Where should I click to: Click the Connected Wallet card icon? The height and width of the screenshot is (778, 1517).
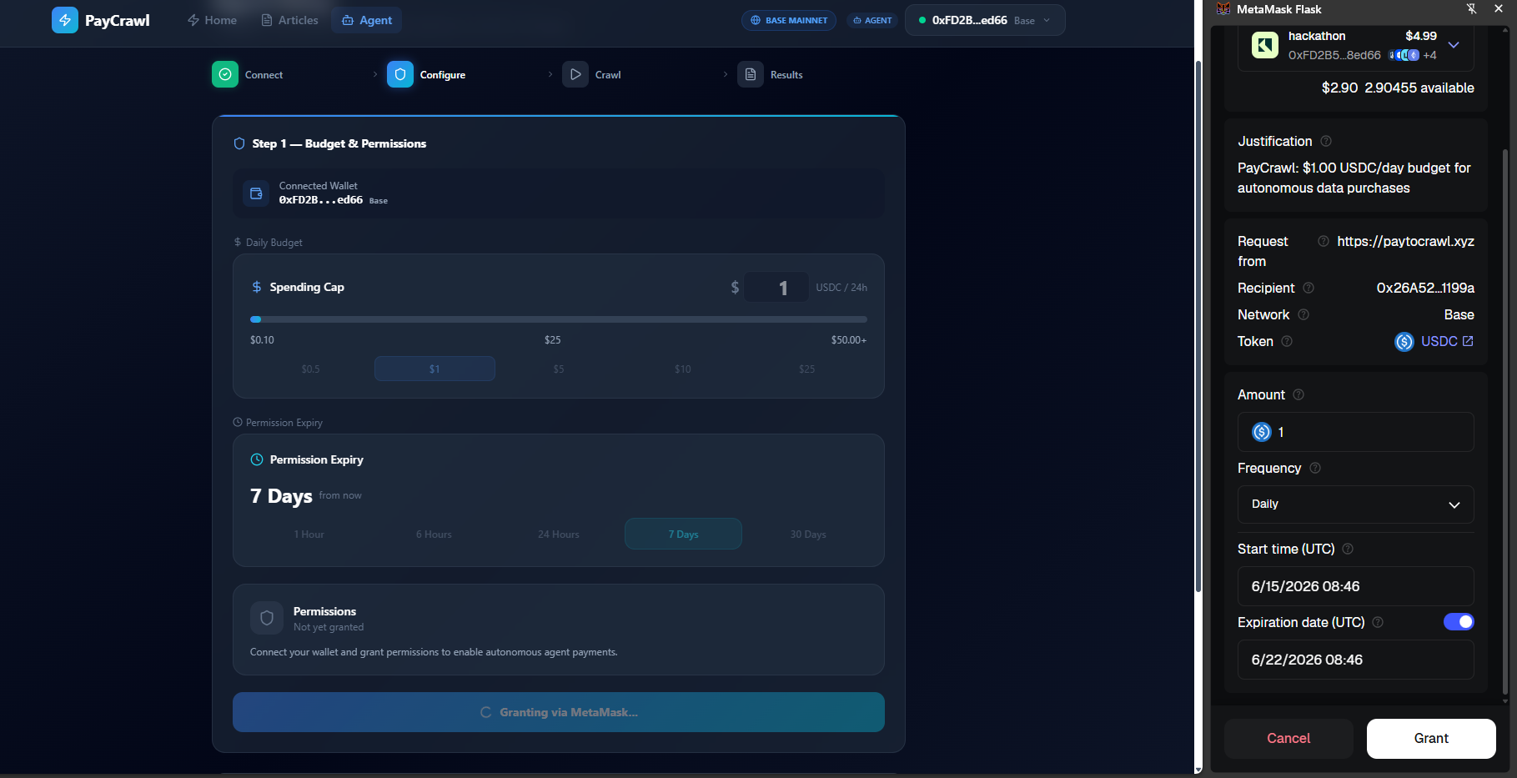click(256, 193)
